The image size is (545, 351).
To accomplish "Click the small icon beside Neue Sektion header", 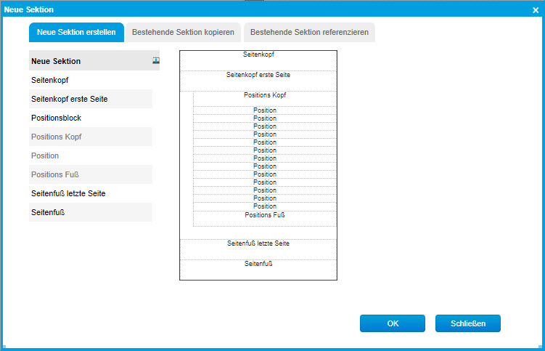I will tap(156, 61).
